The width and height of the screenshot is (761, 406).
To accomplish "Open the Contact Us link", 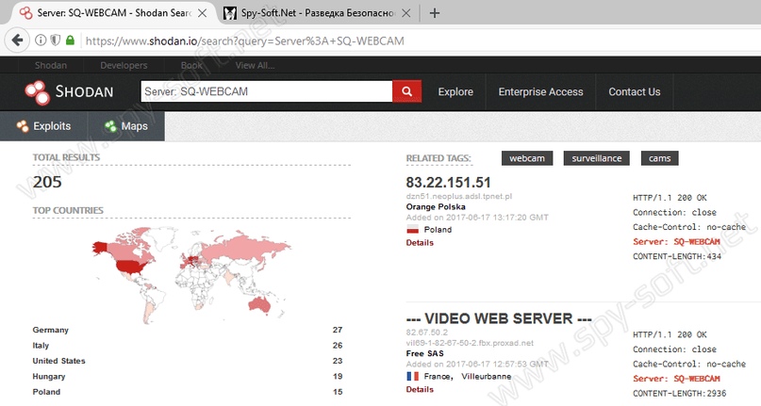I will (x=635, y=91).
